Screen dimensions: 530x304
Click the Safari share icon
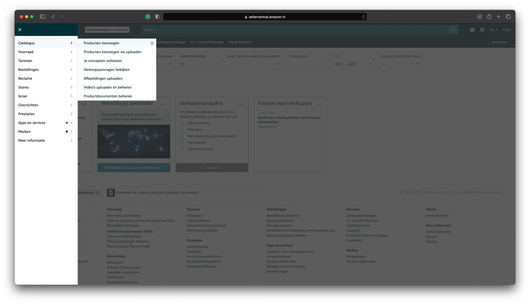pos(489,17)
